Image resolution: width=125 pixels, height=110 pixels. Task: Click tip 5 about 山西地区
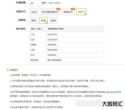pyautogui.click(x=35, y=101)
